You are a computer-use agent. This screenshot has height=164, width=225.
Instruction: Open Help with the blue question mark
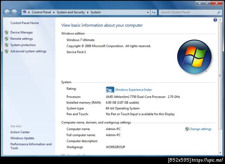pos(215,20)
